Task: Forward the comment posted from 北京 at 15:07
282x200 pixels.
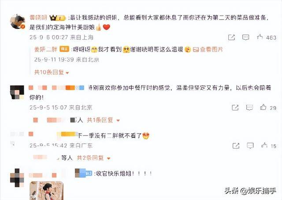Action: click(x=235, y=107)
